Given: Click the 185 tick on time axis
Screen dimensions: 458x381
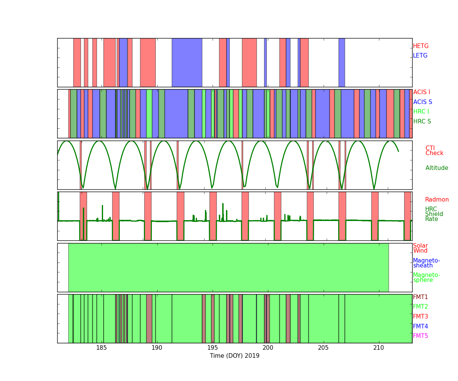Looking at the screenshot, I should pyautogui.click(x=102, y=347).
